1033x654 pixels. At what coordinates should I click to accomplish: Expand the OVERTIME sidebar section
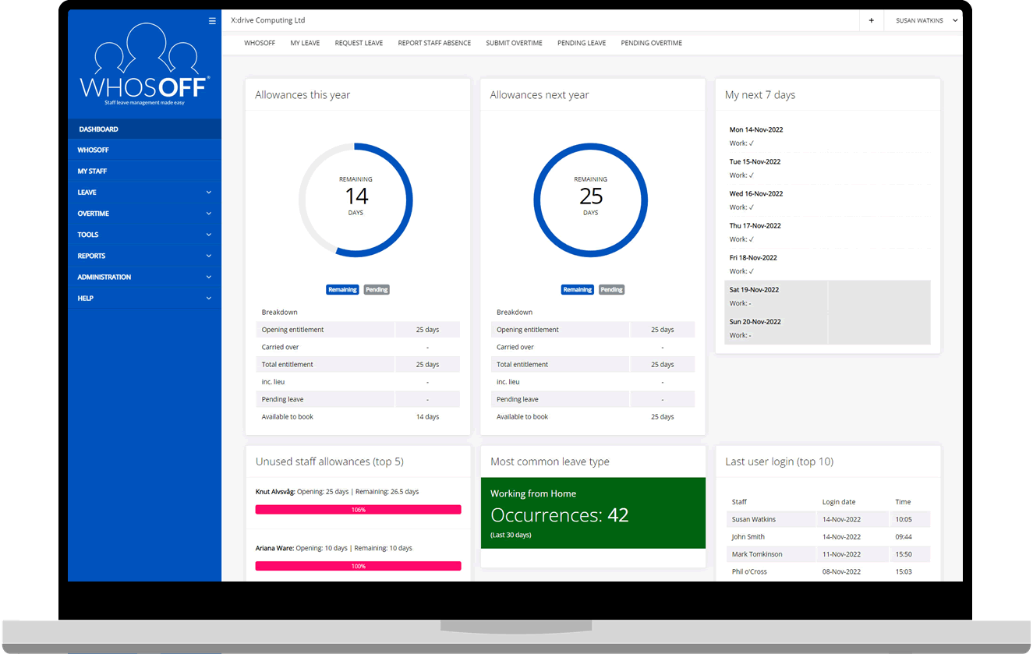pyautogui.click(x=144, y=213)
